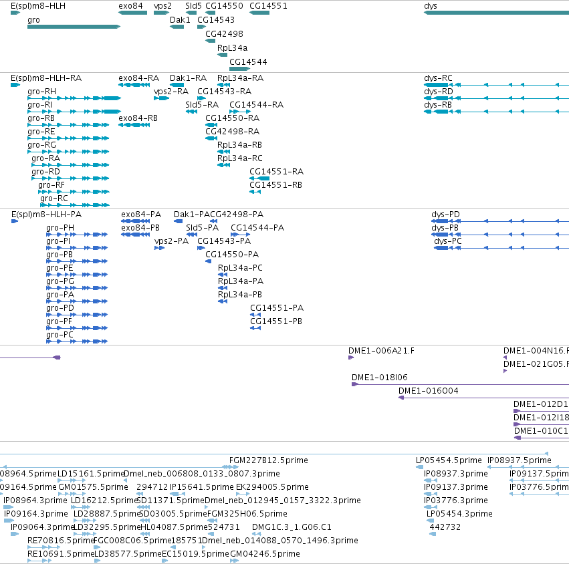Image resolution: width=569 pixels, height=564 pixels.
Task: Open the gro-RG transcript label
Action: coord(41,145)
